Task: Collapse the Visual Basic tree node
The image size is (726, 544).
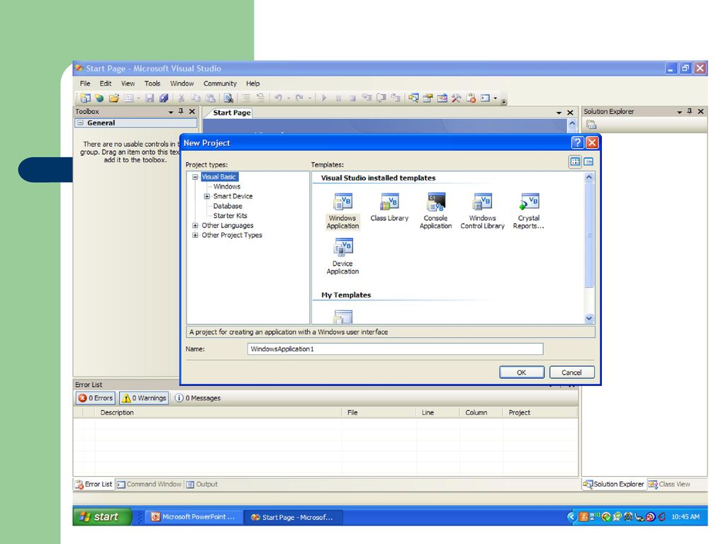Action: click(195, 176)
